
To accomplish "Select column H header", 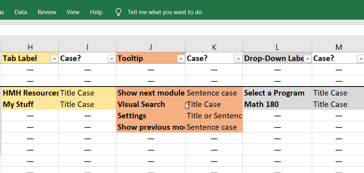I will point(30,47).
